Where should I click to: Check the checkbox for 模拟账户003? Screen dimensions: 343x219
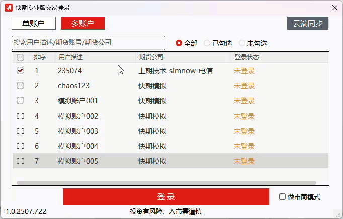pos(20,131)
